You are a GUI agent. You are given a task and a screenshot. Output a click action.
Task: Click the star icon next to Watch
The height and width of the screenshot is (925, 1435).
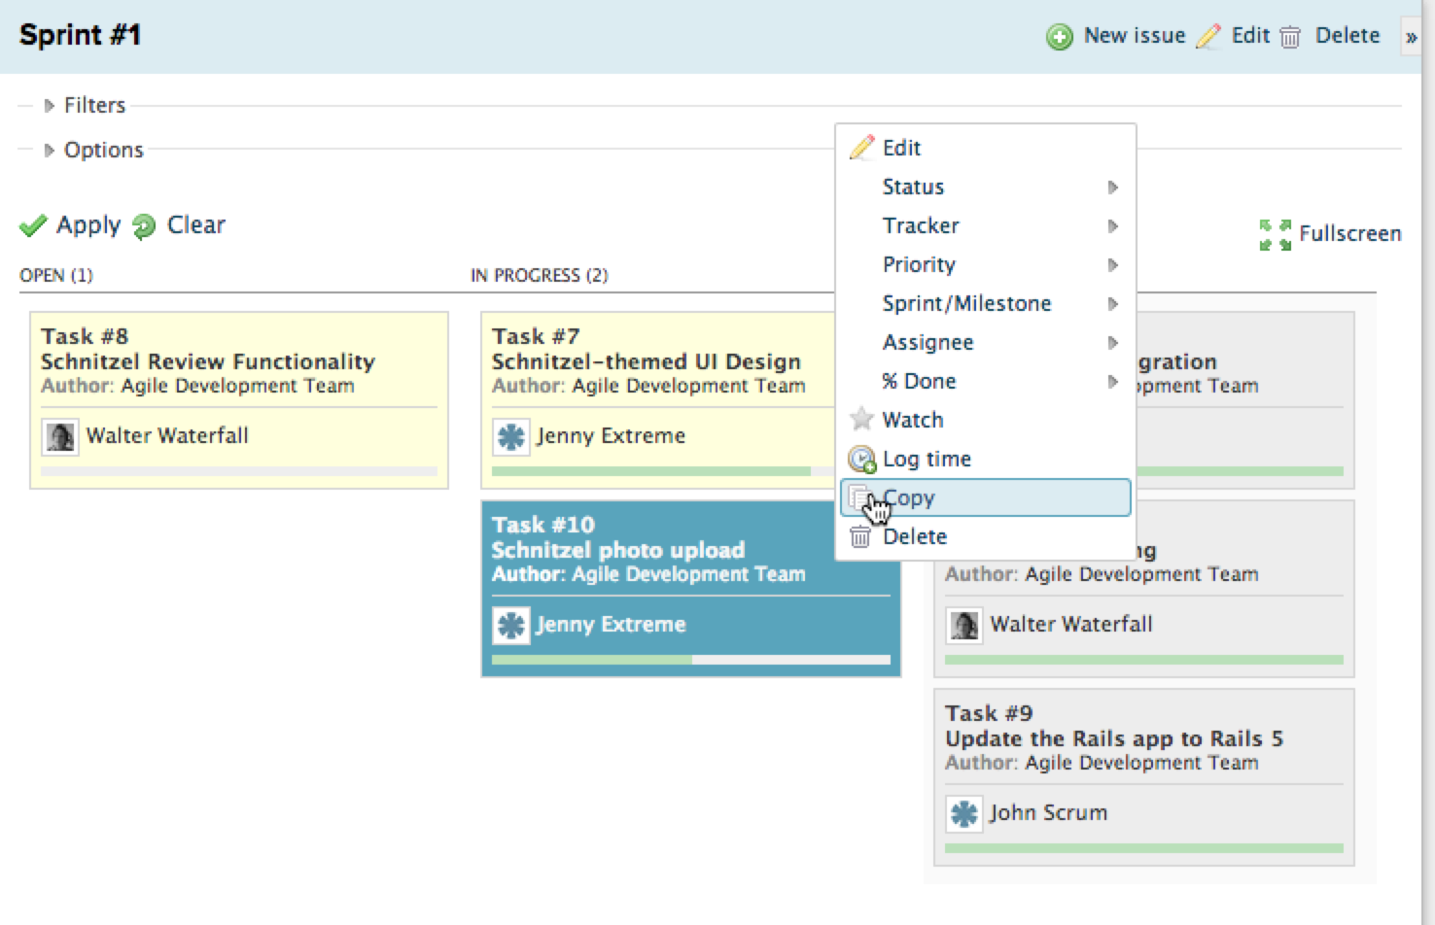tap(861, 420)
